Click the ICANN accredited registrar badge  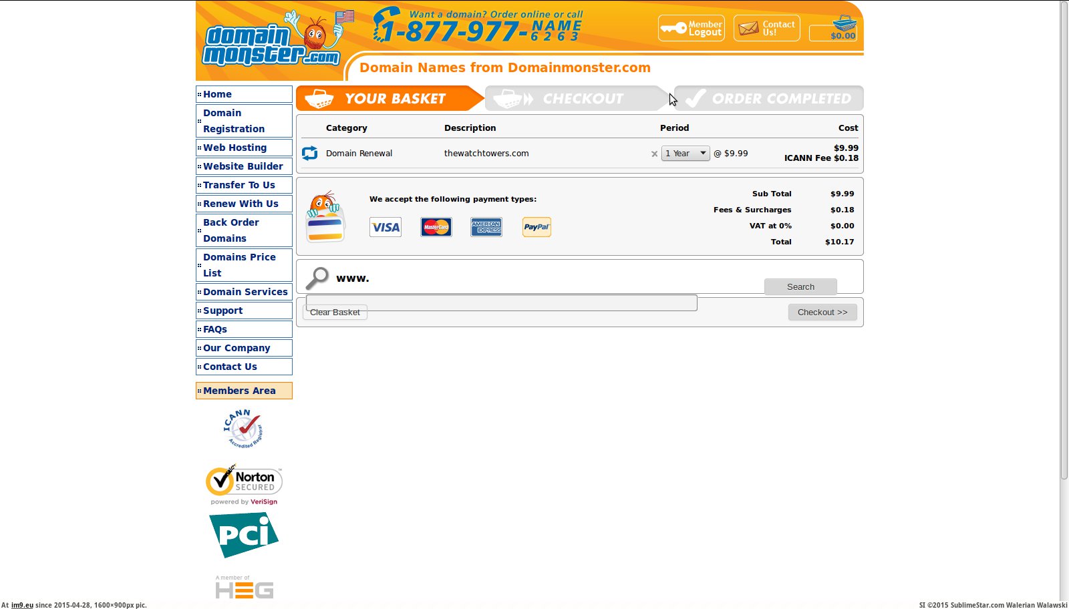(243, 429)
